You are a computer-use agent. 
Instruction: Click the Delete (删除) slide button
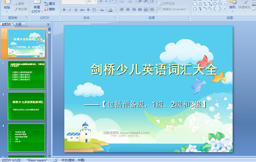50,9
